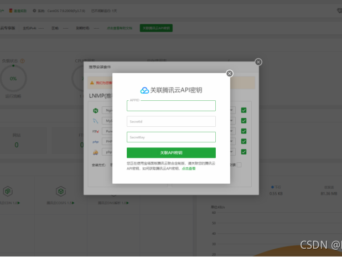342x257 pixels.
Task: Click the gear icon beside 系统 CentOS
Action: click(x=34, y=11)
